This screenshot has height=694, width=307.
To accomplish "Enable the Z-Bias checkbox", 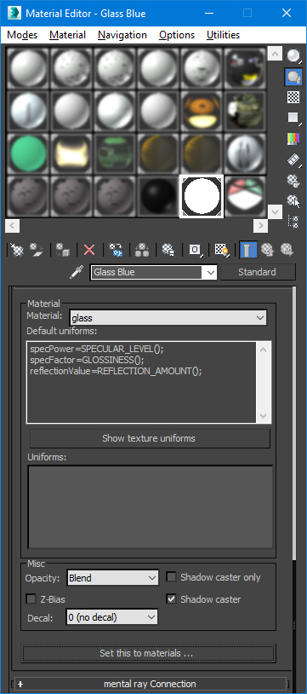I will [31, 599].
